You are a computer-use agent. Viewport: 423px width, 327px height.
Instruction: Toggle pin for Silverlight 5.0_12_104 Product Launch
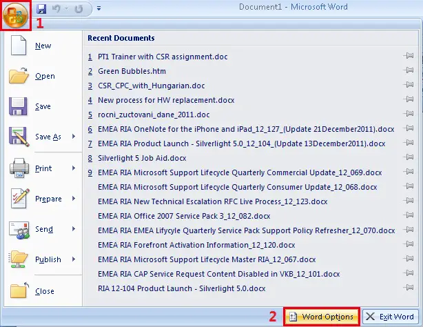409,143
